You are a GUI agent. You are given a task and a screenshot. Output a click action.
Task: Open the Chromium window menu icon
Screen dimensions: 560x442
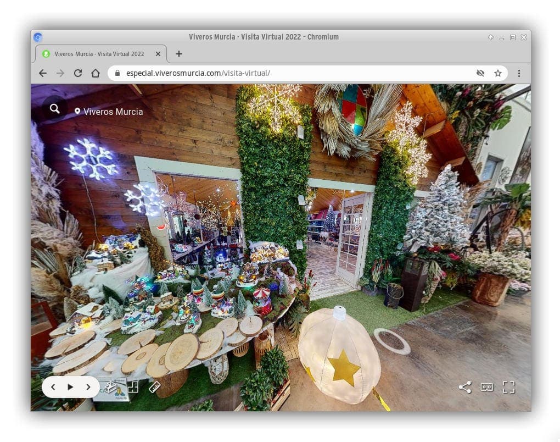click(38, 37)
